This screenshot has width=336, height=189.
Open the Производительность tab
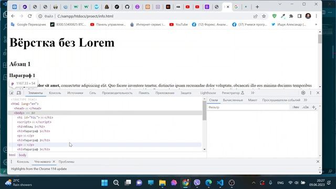(117, 93)
